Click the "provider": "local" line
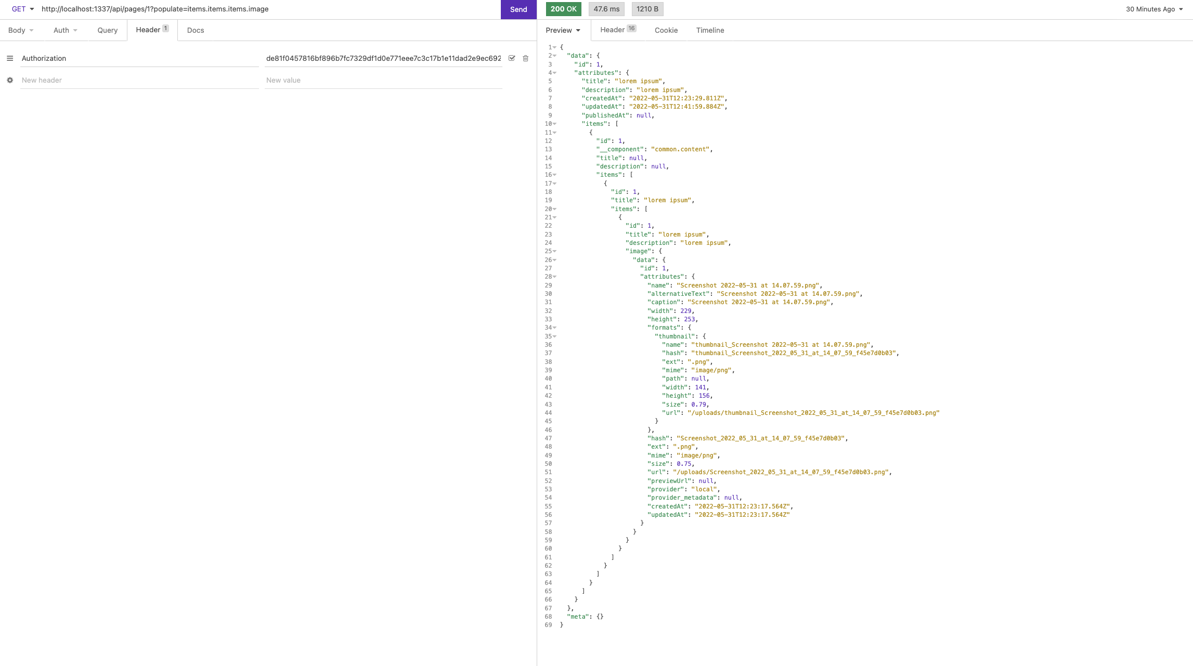The image size is (1193, 666). click(x=683, y=489)
